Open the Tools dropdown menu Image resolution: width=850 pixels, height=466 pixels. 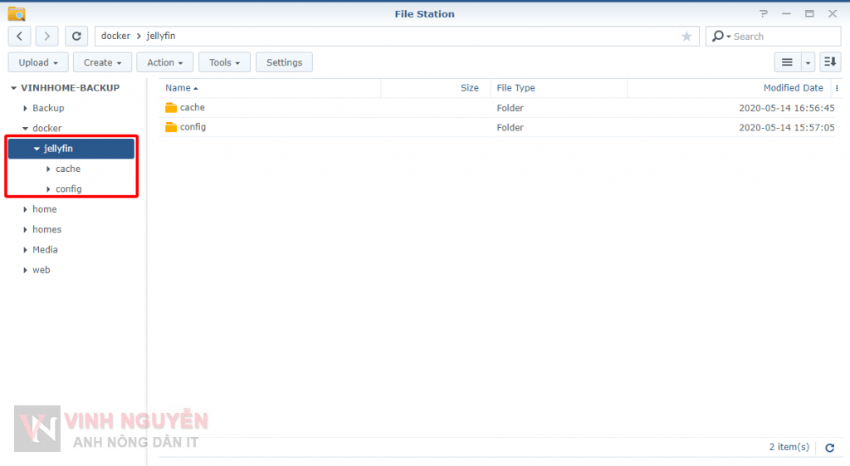click(224, 62)
